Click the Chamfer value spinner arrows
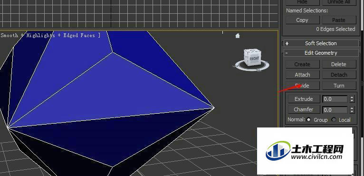 (x=352, y=110)
